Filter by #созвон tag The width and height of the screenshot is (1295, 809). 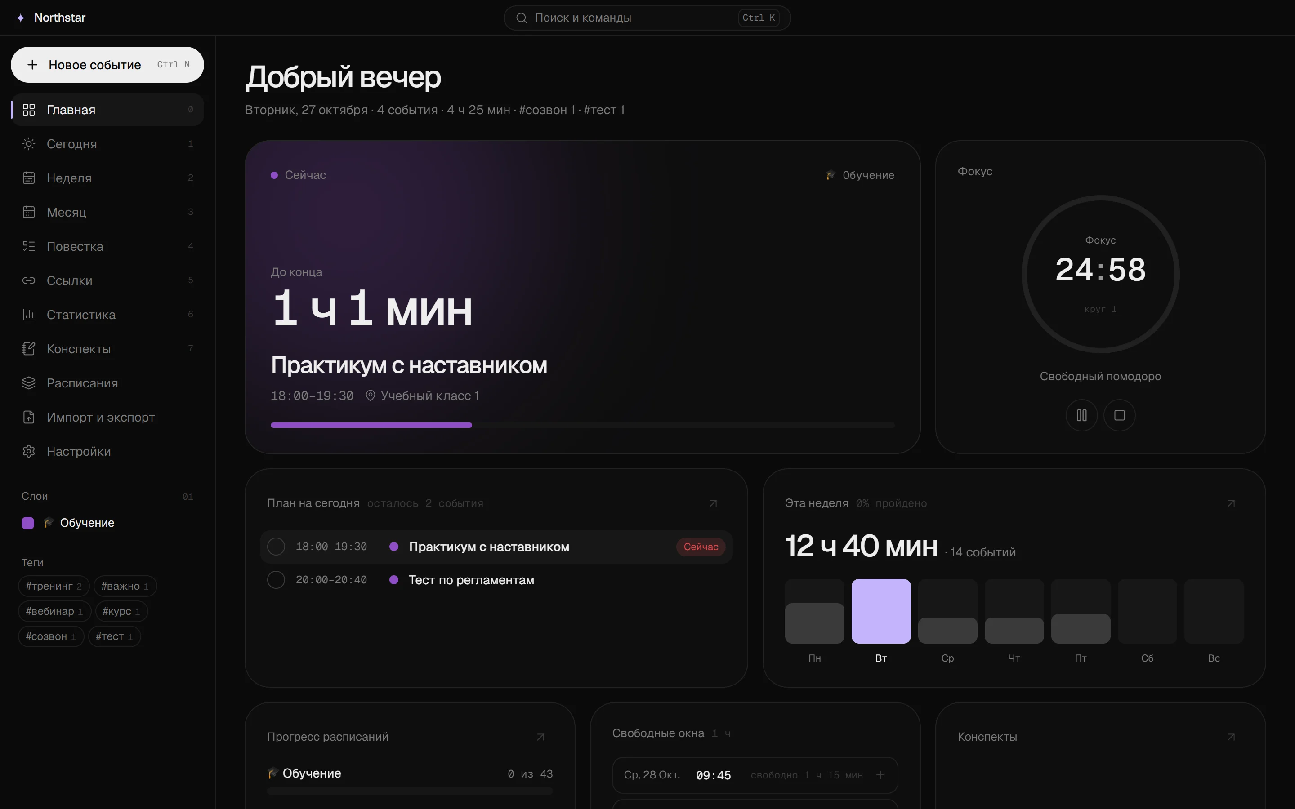pos(51,636)
